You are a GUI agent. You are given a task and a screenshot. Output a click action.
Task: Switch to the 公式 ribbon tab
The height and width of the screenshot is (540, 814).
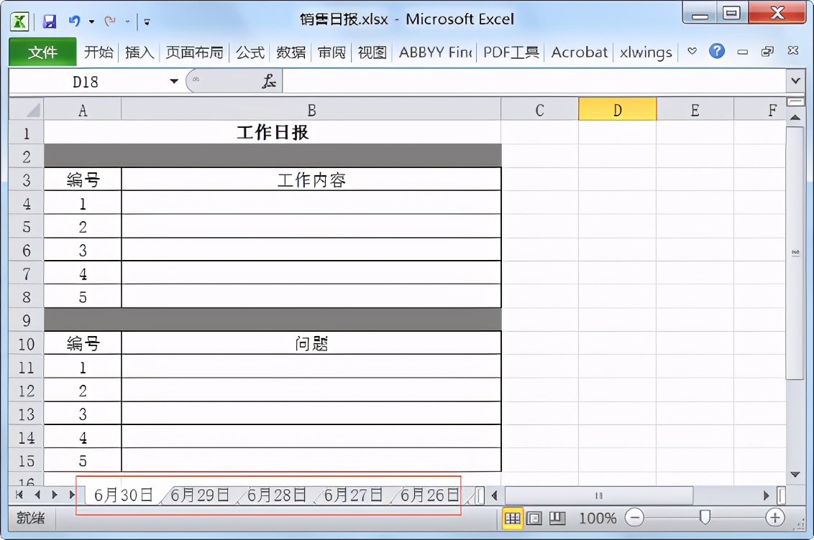(x=250, y=52)
